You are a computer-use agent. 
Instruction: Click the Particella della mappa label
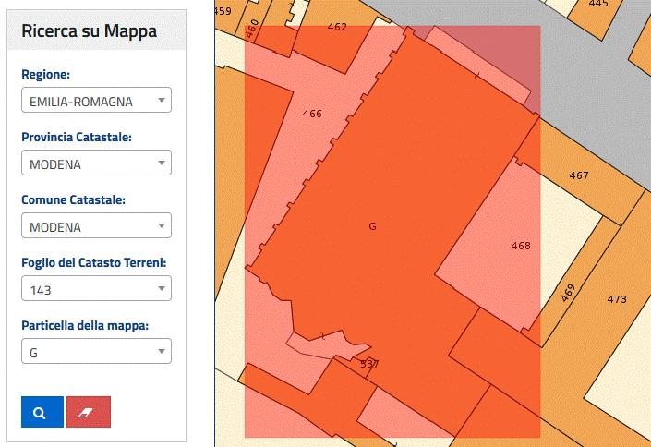[85, 325]
